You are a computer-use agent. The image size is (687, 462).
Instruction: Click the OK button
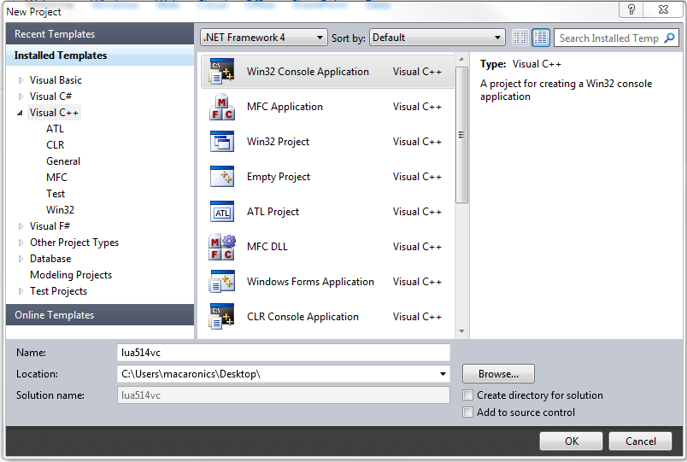(571, 441)
